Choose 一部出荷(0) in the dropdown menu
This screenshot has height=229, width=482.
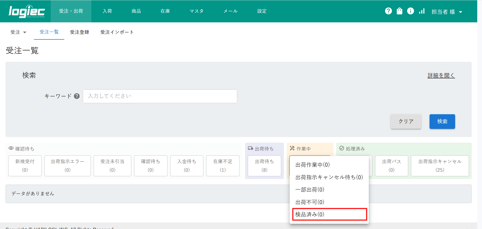(310, 190)
